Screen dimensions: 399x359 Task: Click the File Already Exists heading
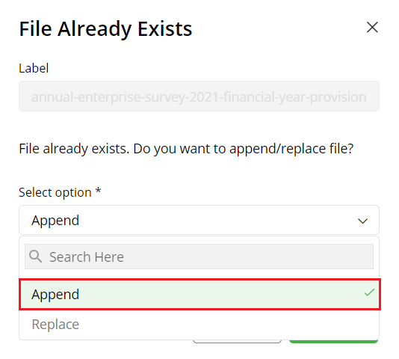(x=105, y=29)
